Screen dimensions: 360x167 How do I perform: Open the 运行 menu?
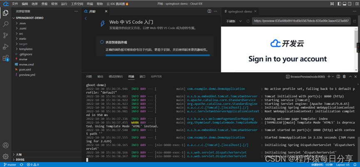click(x=64, y=4)
